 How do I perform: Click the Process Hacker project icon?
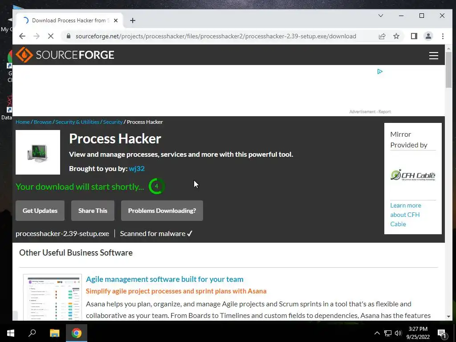38,152
